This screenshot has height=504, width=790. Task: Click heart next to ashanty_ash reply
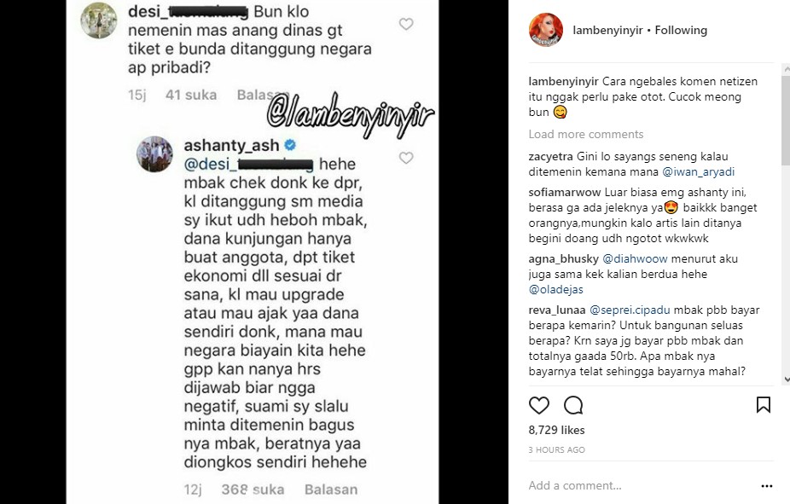[x=406, y=158]
